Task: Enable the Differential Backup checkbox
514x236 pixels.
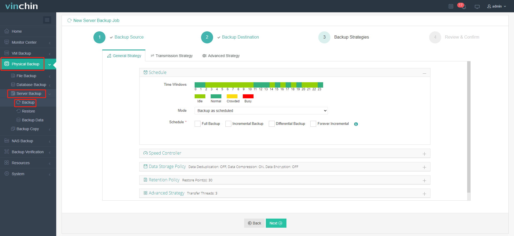Action: [x=272, y=124]
